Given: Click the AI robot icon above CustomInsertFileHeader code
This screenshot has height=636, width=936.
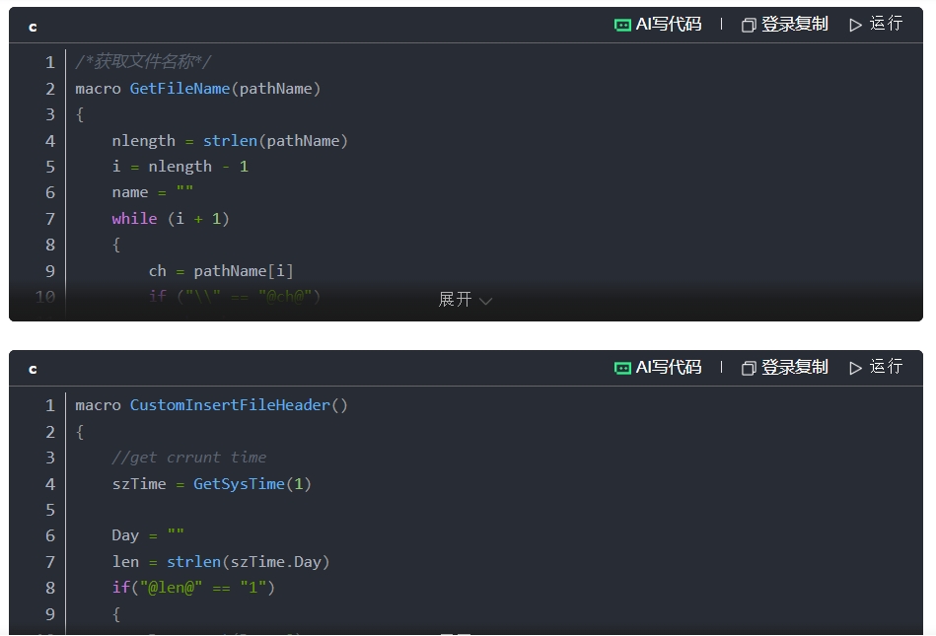Looking at the screenshot, I should coord(622,368).
